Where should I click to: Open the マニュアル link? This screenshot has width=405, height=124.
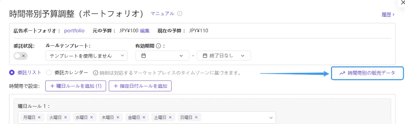point(162,14)
